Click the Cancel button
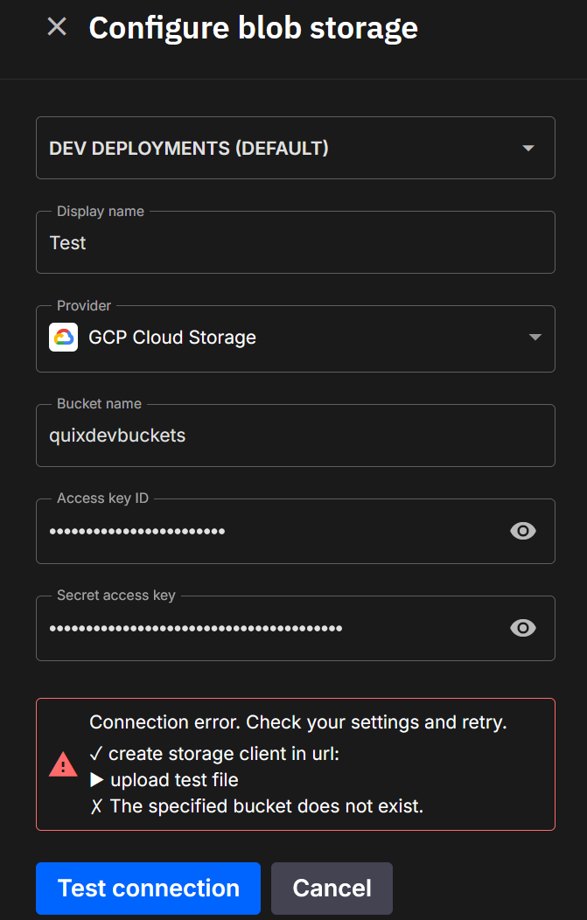The width and height of the screenshot is (587, 920). coord(332,889)
